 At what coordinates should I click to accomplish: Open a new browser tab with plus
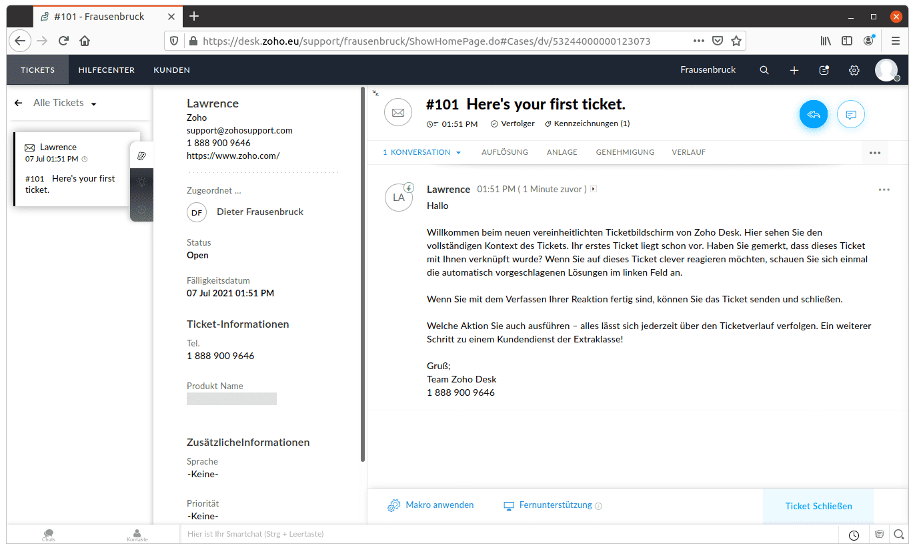point(194,16)
